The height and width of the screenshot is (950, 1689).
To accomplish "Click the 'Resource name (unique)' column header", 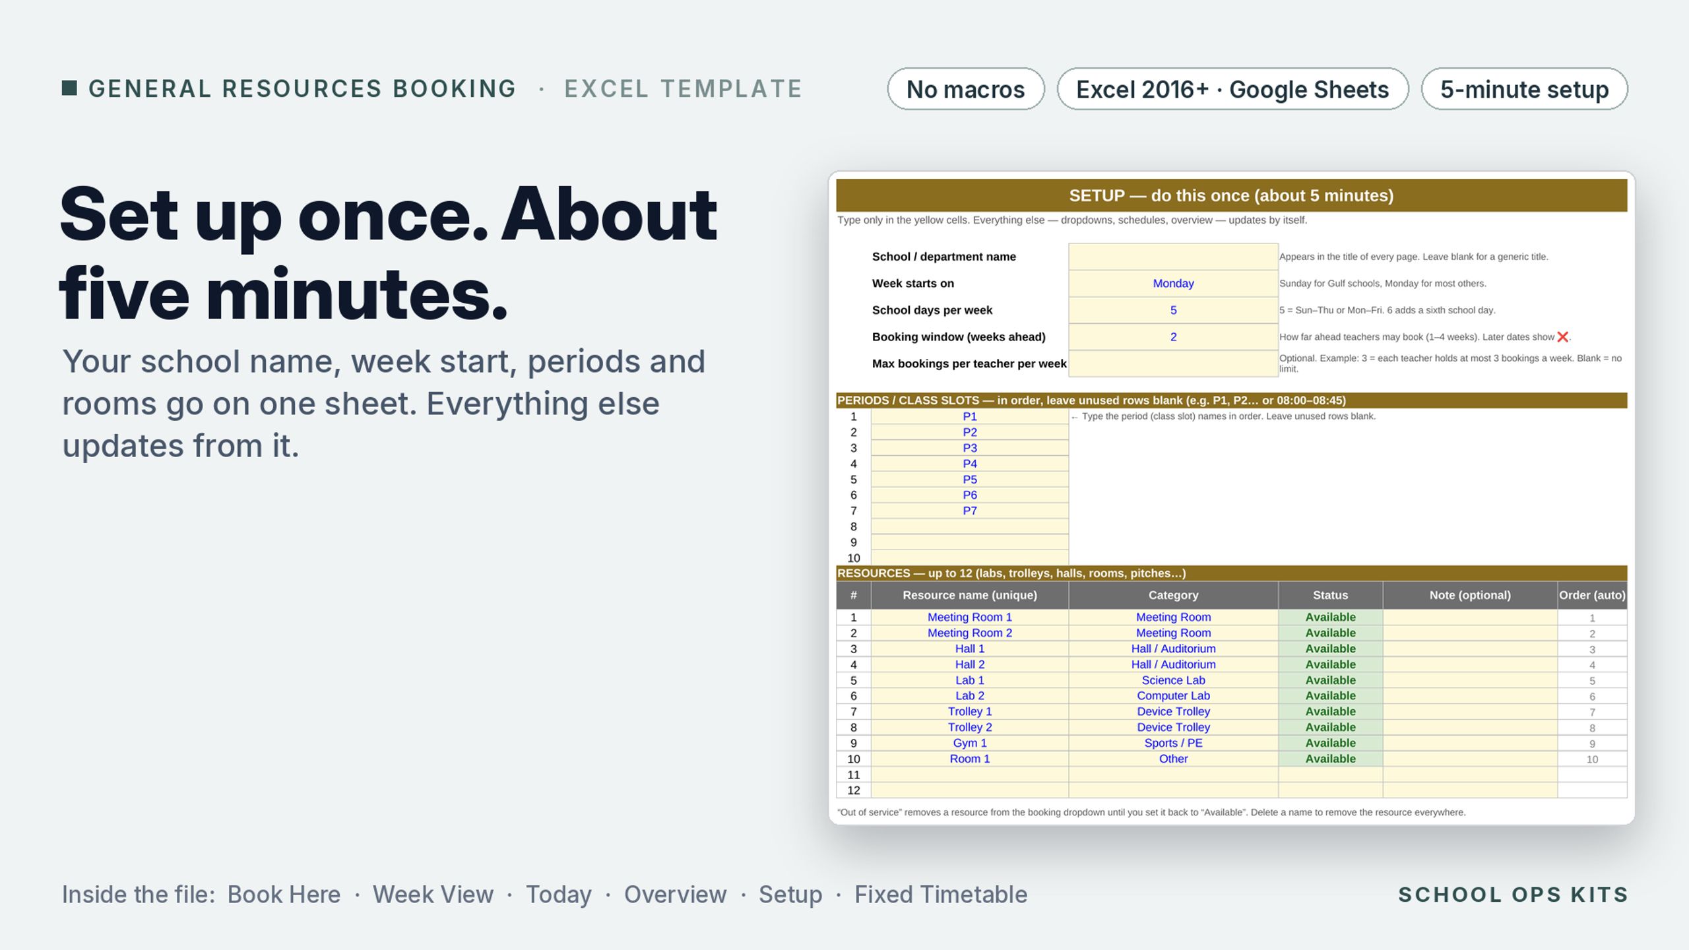I will click(x=969, y=595).
